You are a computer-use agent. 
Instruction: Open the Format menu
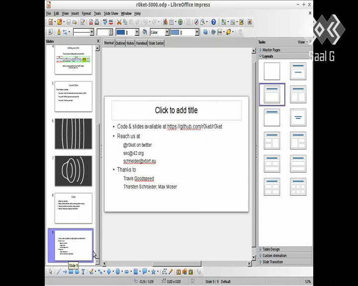point(87,13)
